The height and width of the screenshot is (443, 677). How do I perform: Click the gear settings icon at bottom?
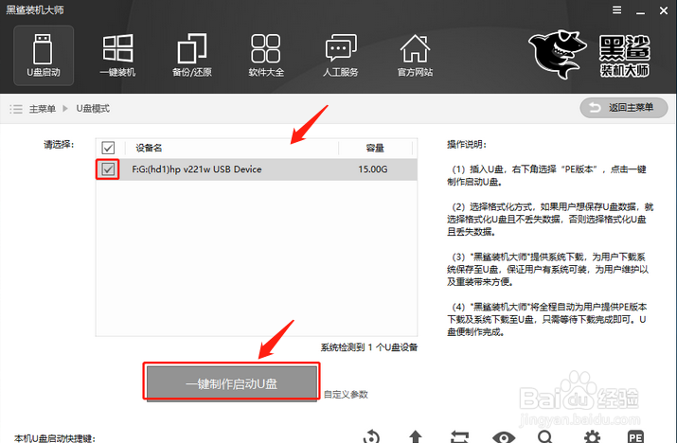[592, 436]
